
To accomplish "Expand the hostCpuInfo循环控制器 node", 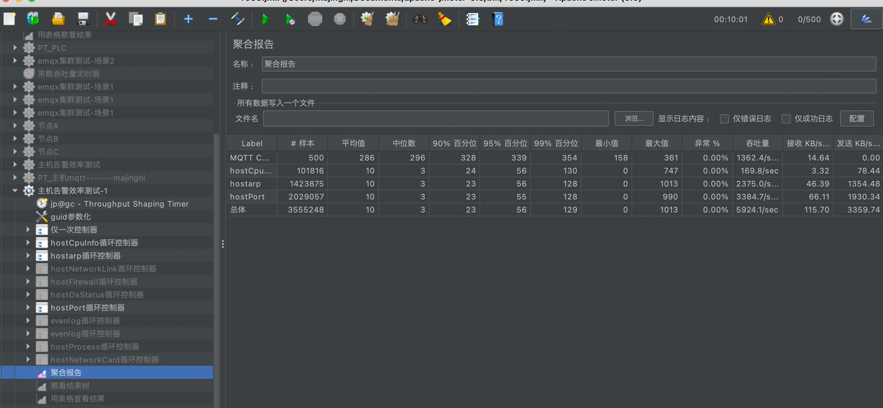I will [28, 242].
